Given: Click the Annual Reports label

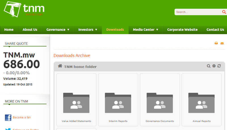Looking at the screenshot, I should (x=201, y=121).
